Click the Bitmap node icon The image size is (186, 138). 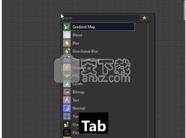coord(67,92)
